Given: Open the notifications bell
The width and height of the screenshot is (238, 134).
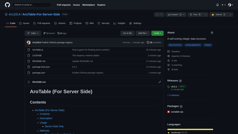Looking at the screenshot, I should tap(217, 5).
